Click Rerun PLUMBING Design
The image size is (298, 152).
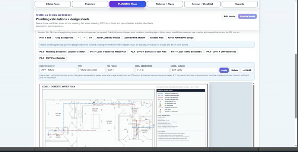[181, 37]
